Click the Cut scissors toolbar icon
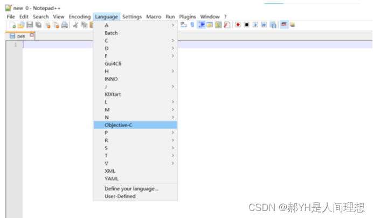The height and width of the screenshot is (218, 373). (75, 25)
